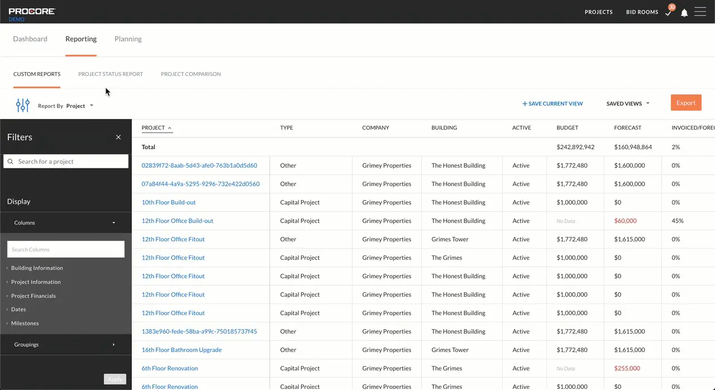715x390 pixels.
Task: Select the Custom Reports subtab
Action: [x=37, y=74]
